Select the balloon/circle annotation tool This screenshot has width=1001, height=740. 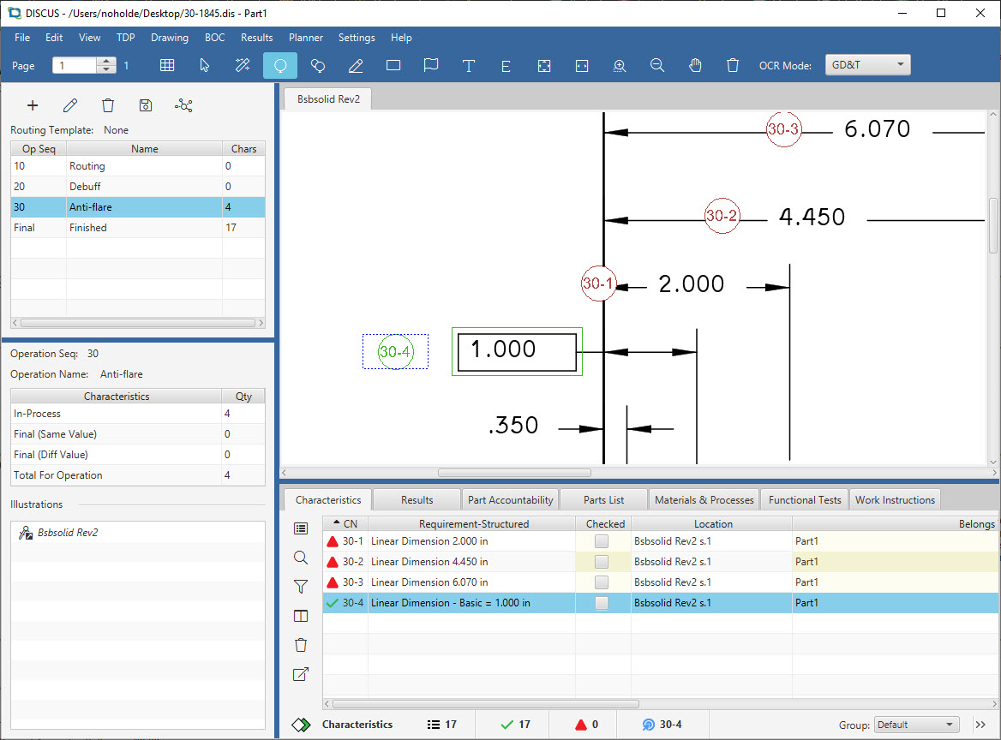coord(280,64)
